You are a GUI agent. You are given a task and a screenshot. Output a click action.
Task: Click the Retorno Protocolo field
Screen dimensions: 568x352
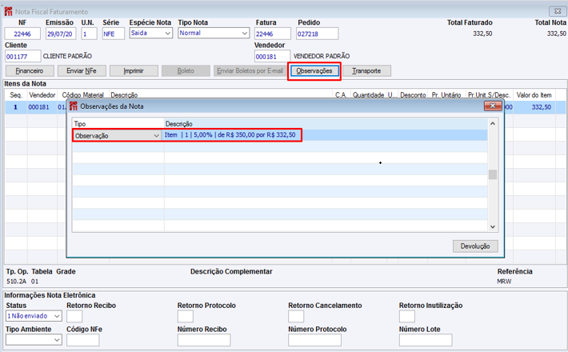pos(186,316)
